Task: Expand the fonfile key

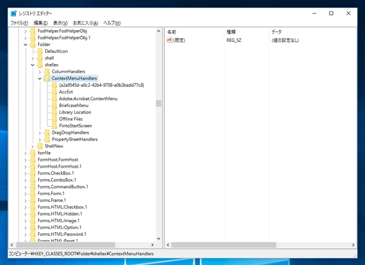Action: 26,153
